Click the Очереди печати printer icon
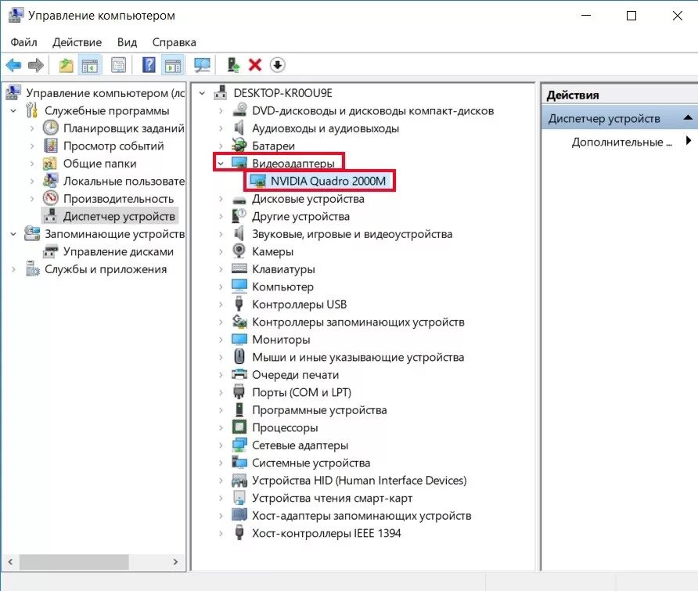698x591 pixels. pyautogui.click(x=239, y=374)
